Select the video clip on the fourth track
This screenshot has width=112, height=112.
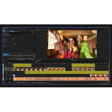pos(99,76)
